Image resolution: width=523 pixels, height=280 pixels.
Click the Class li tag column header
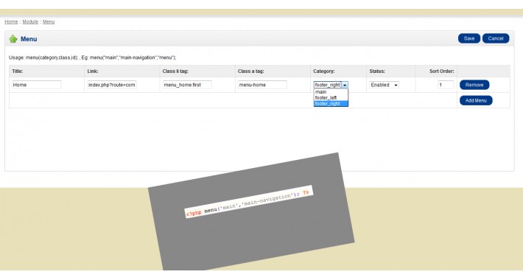click(175, 71)
